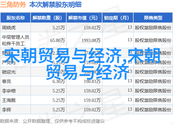
Task: Click the 限售类型 column header
Action: click(153, 18)
